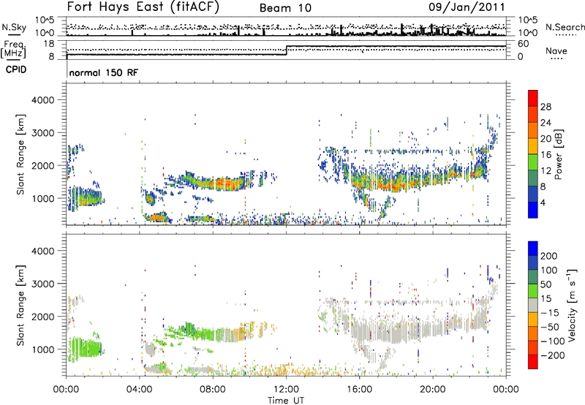Click the "16:00" time tick label
The width and height of the screenshot is (585, 405).
359,390
